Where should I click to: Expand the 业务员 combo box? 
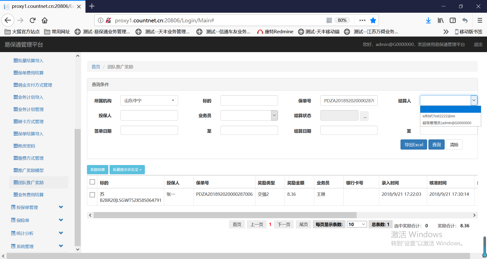pos(274,116)
